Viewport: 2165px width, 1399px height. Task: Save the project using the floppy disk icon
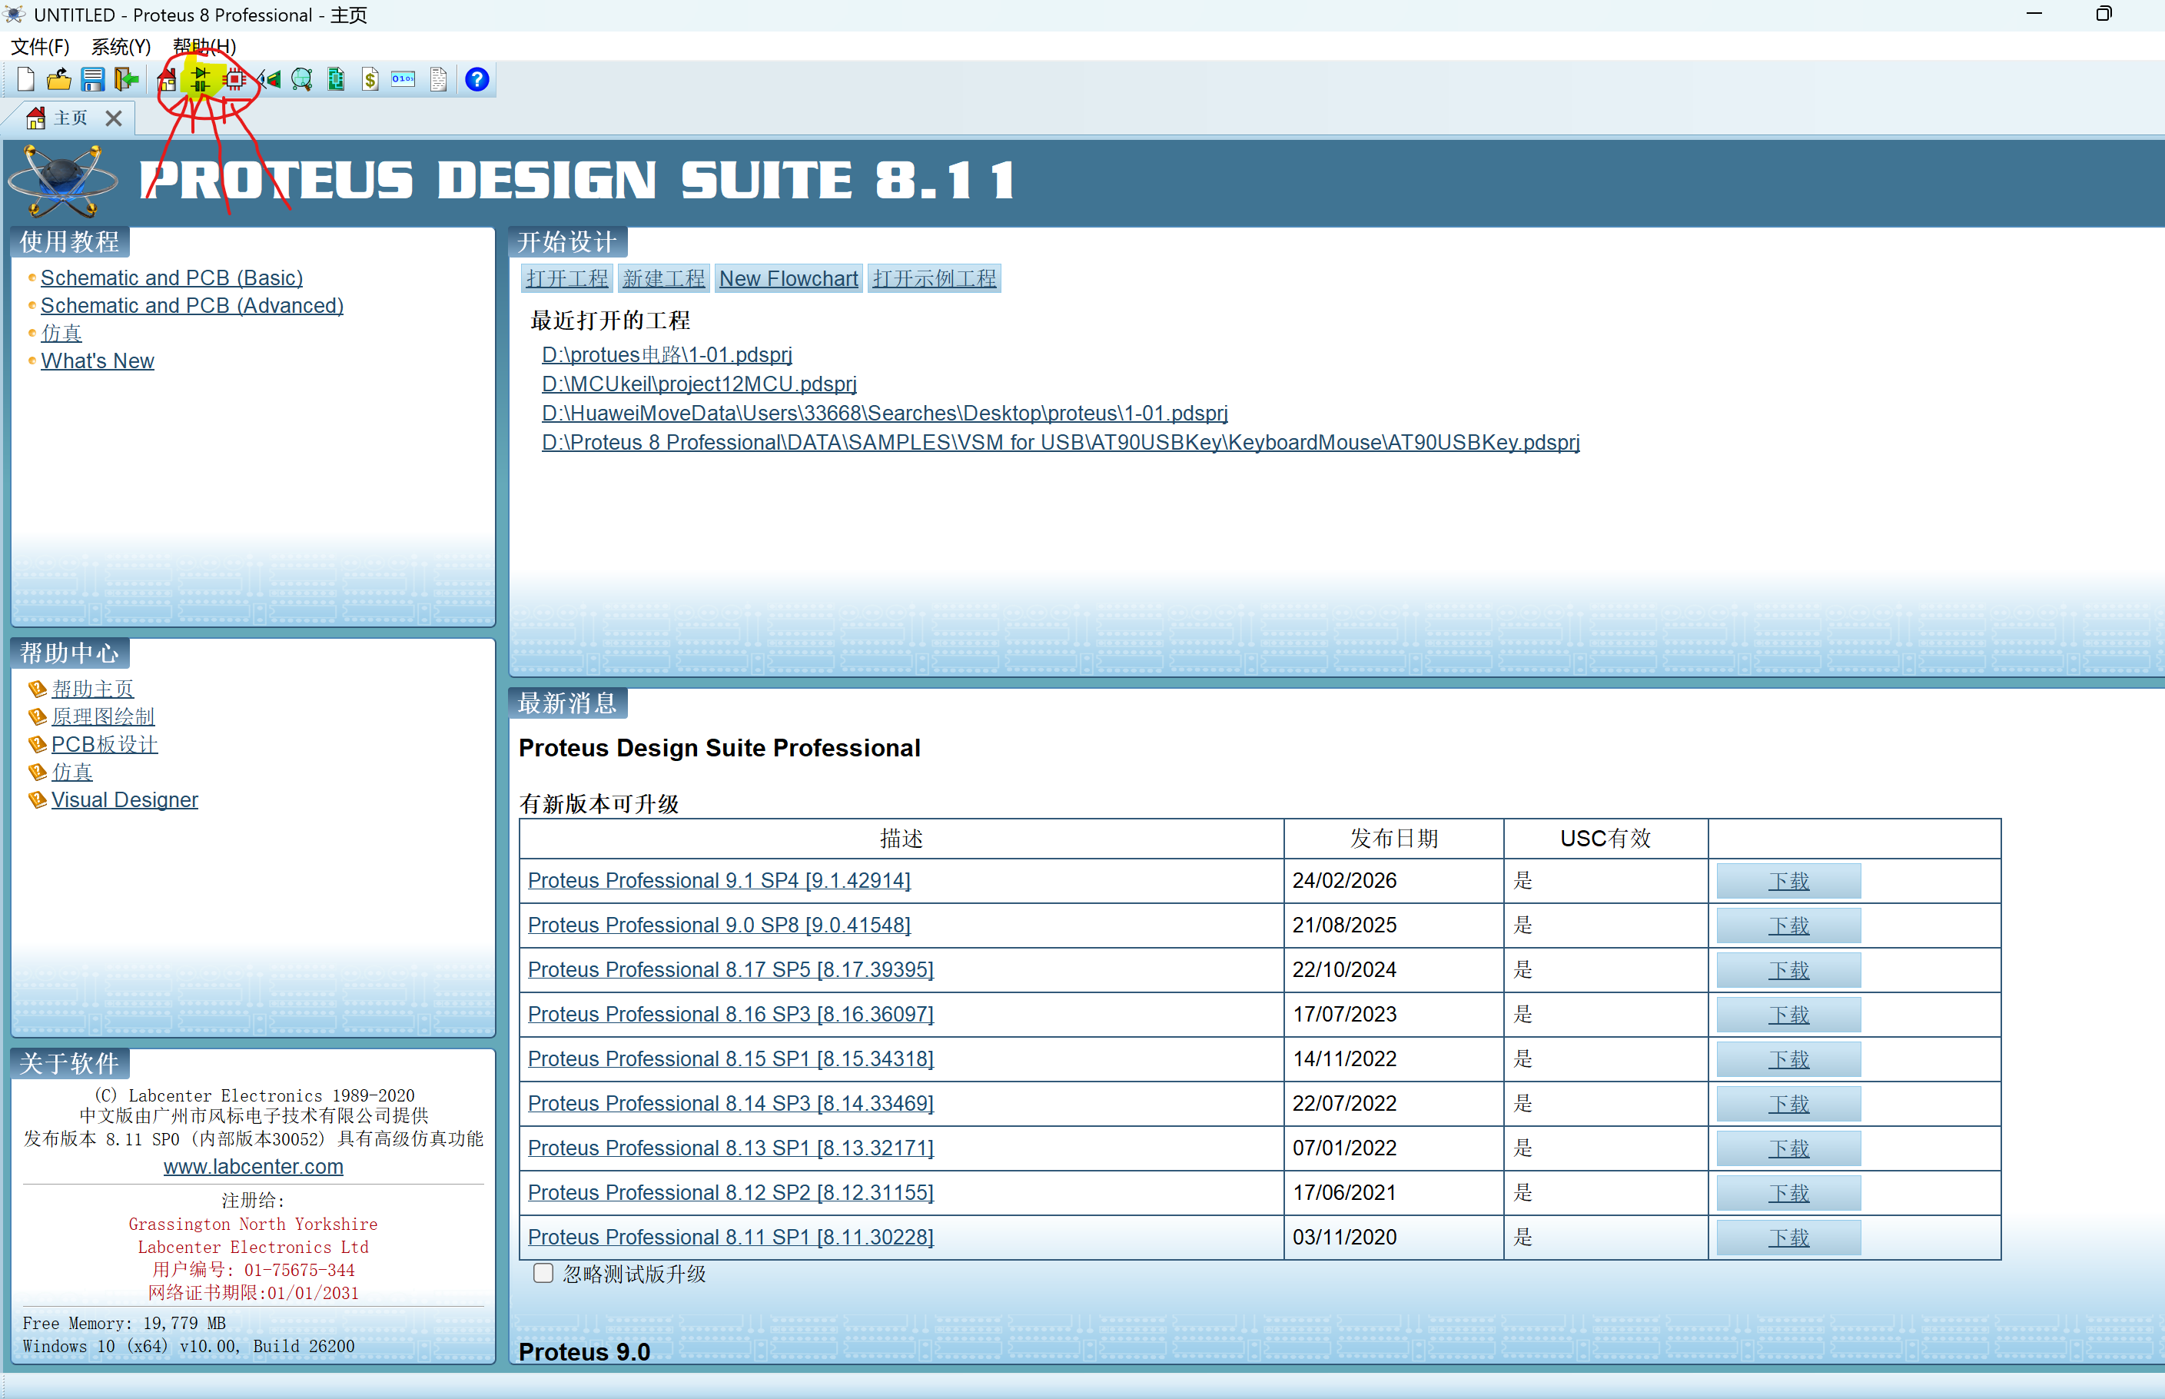[93, 80]
